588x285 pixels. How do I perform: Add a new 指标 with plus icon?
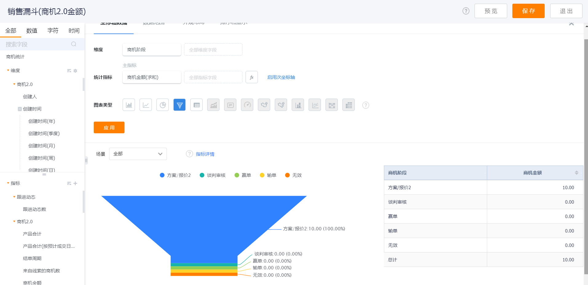tap(75, 183)
